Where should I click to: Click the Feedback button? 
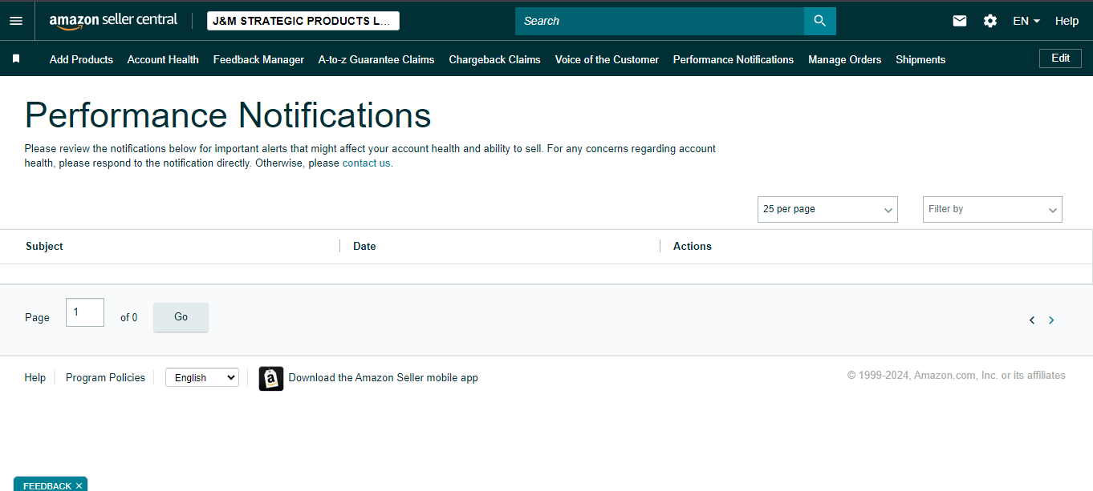[x=47, y=486]
